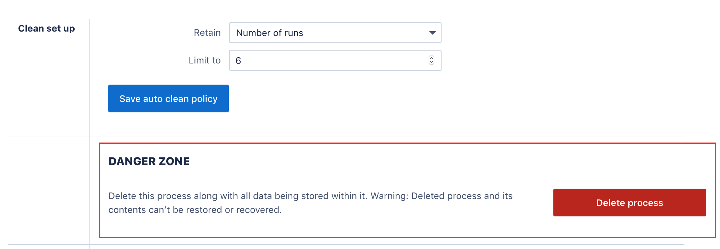Click the Clean set up section heading
Image resolution: width=720 pixels, height=249 pixels.
47,28
